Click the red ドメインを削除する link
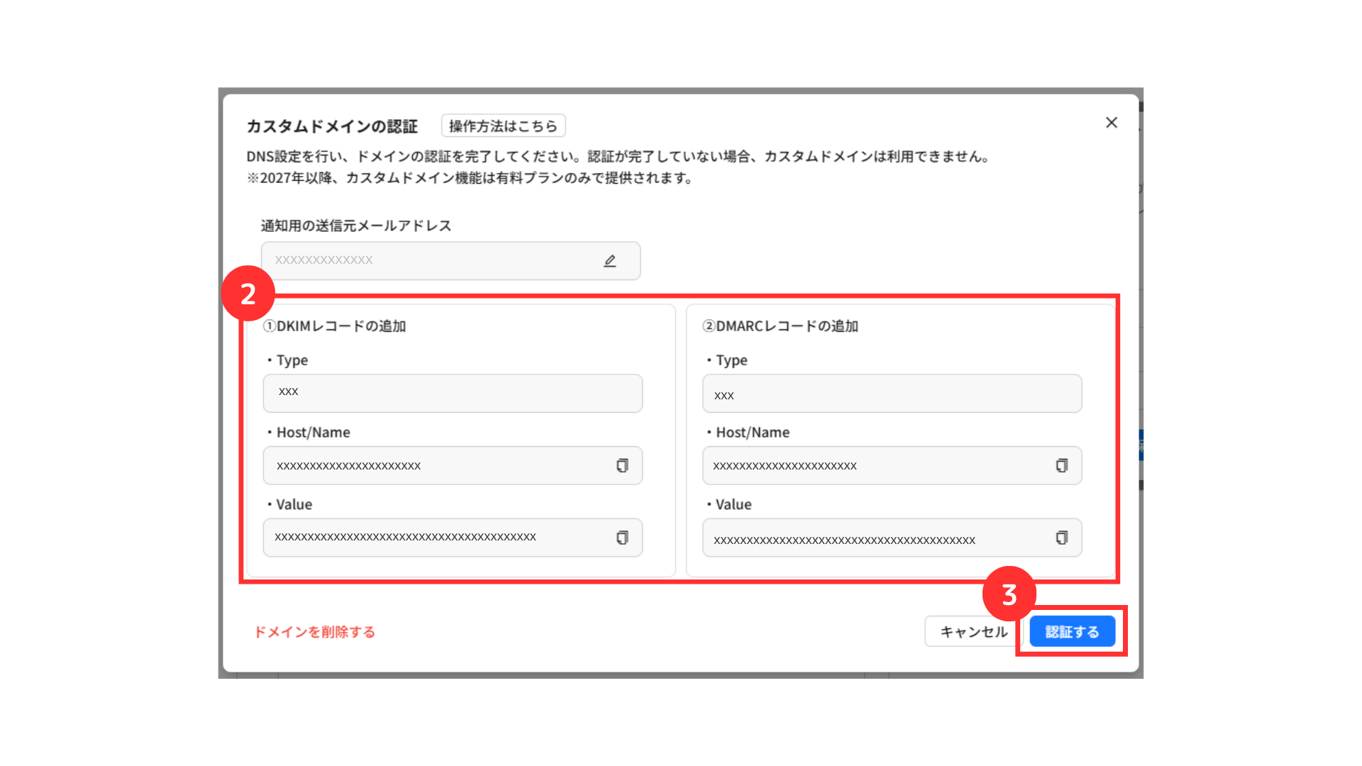The height and width of the screenshot is (766, 1362). (x=314, y=631)
